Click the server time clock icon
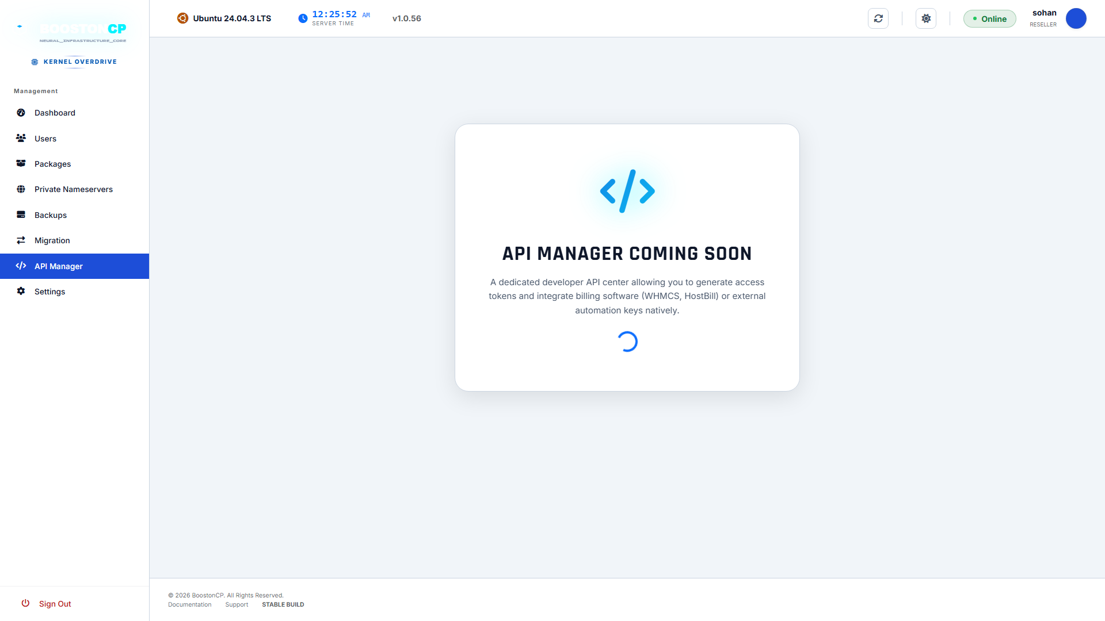This screenshot has width=1105, height=621. pyautogui.click(x=303, y=18)
